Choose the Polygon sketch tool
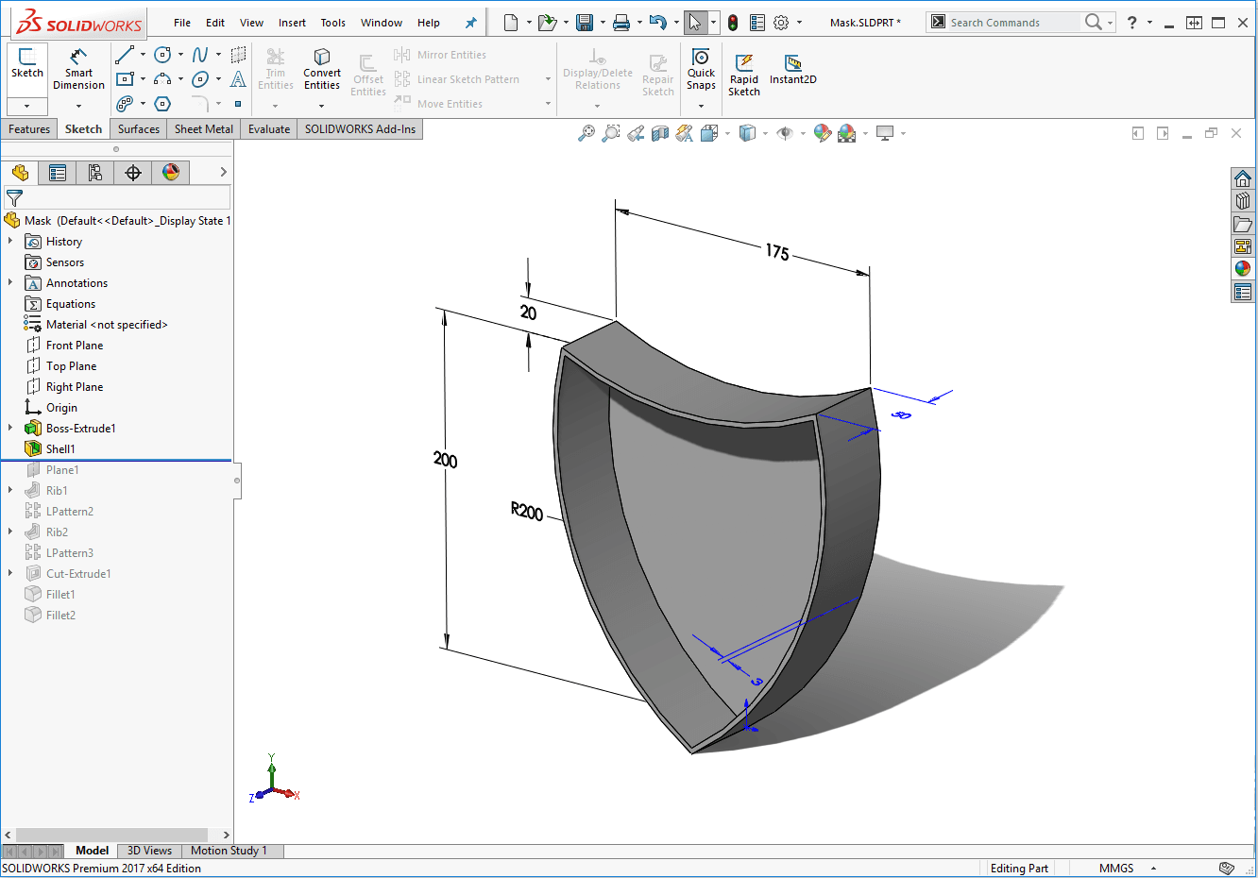This screenshot has width=1258, height=878. click(x=162, y=104)
